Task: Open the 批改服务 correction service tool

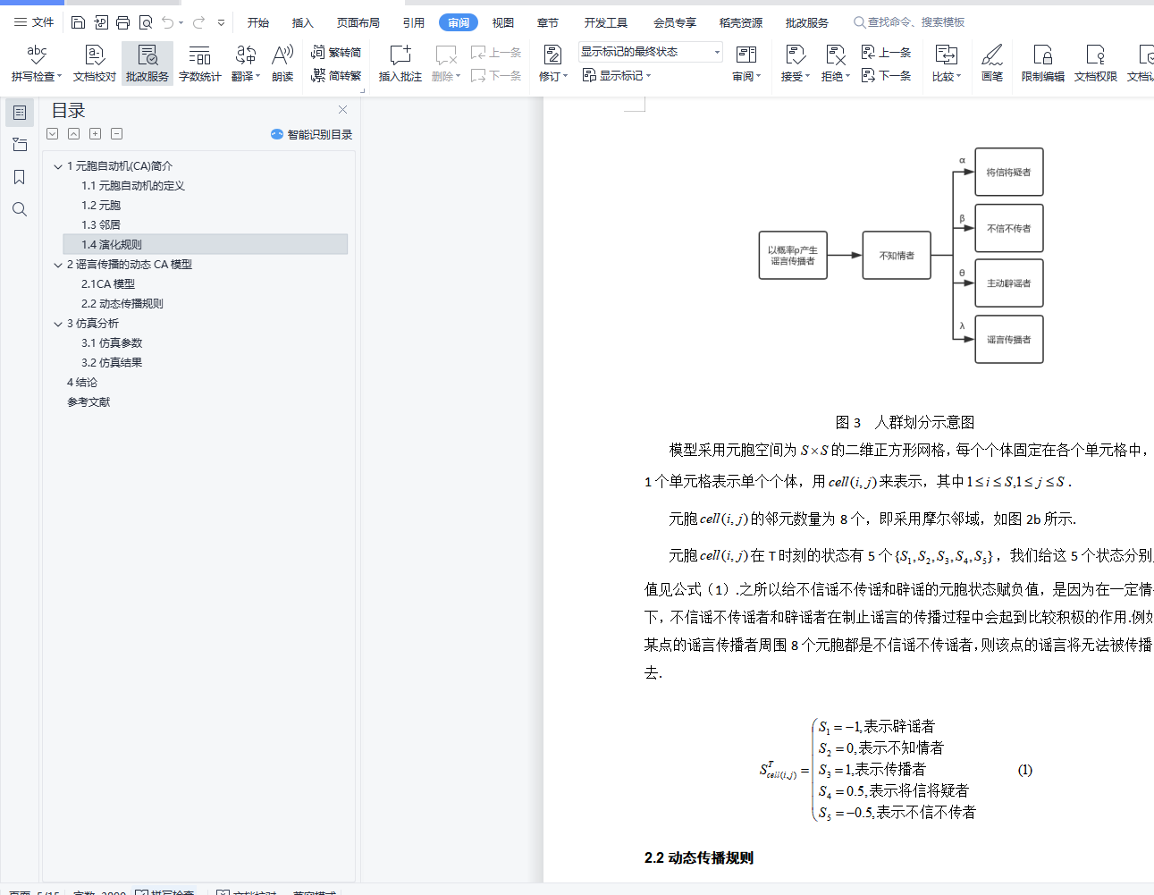Action: [147, 63]
